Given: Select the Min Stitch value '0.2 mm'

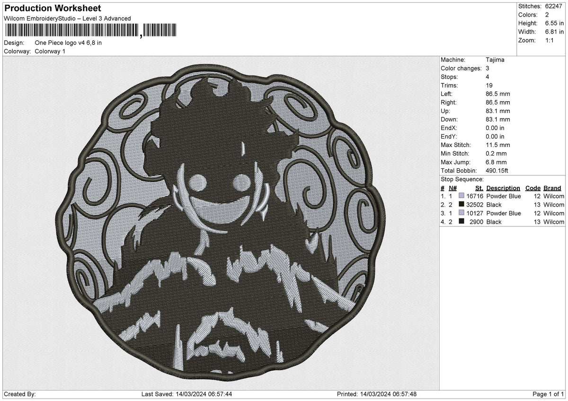Looking at the screenshot, I should pos(496,154).
